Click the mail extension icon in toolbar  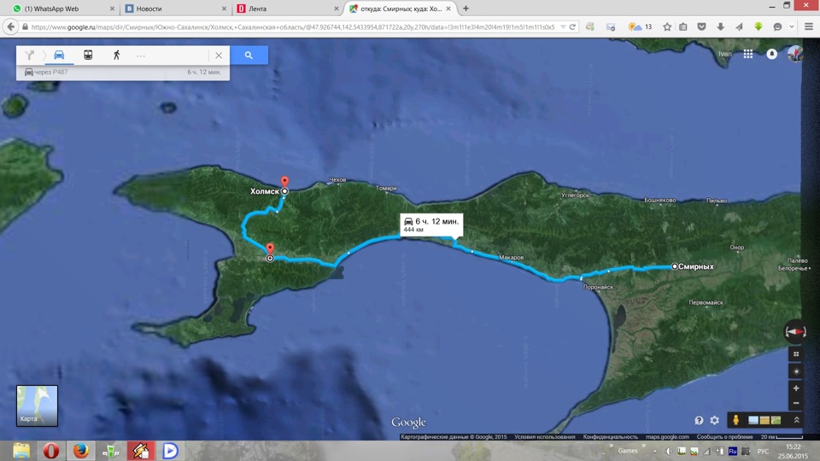click(x=610, y=26)
